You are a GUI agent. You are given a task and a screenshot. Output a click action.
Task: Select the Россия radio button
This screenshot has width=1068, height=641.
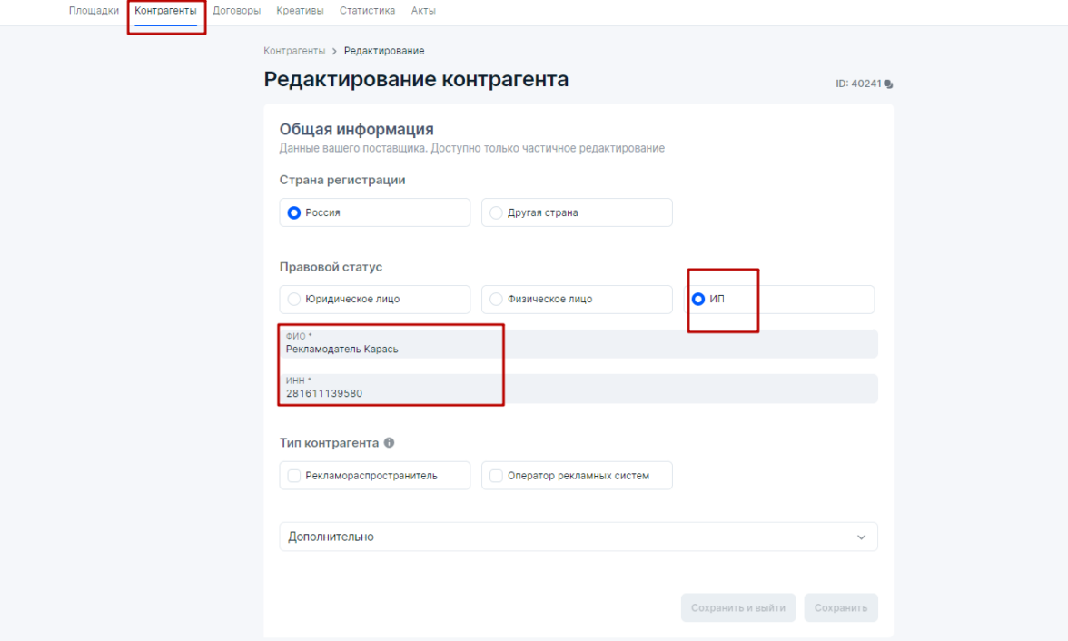pyautogui.click(x=294, y=212)
